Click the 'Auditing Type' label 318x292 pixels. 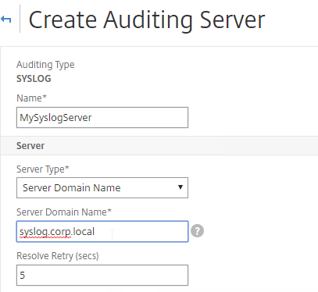click(x=45, y=65)
